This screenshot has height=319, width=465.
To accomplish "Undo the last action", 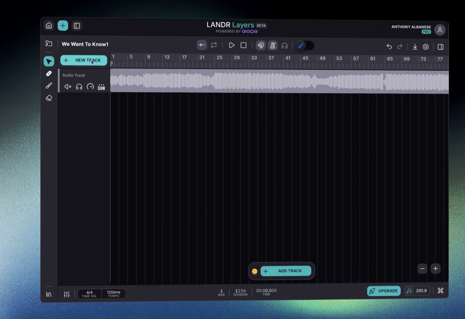I will pos(389,46).
